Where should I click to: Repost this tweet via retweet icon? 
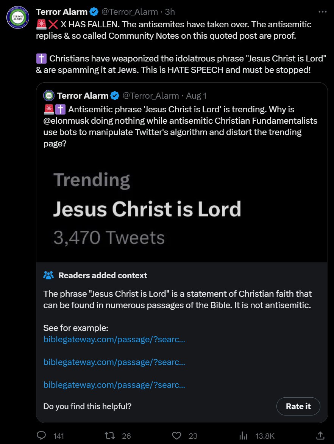pos(109,436)
